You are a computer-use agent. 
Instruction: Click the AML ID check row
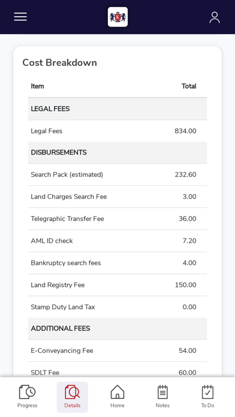point(117,241)
